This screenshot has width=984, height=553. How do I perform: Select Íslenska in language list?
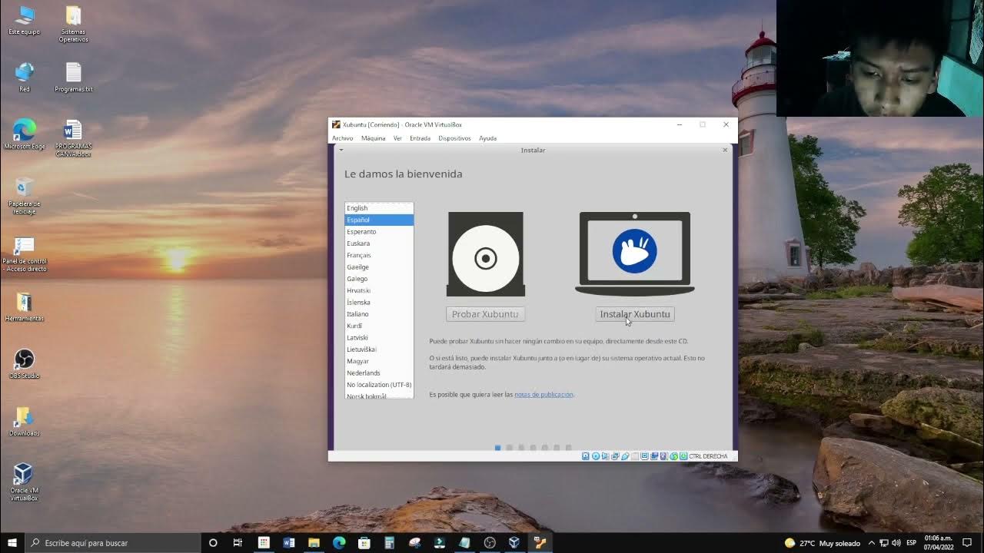[x=379, y=303]
